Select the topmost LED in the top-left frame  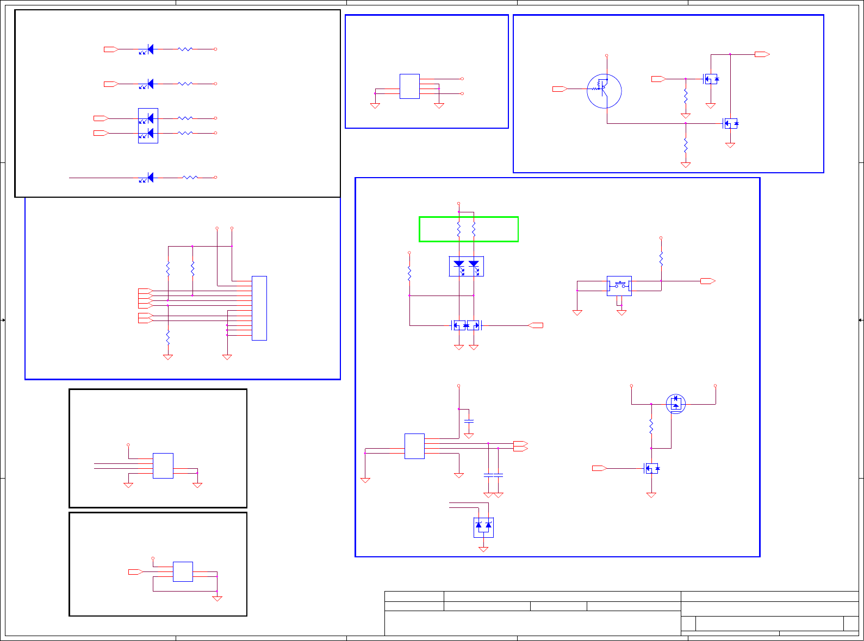tap(147, 49)
